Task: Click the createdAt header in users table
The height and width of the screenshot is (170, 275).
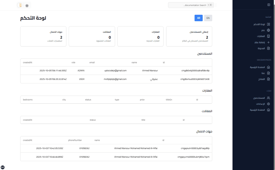Action: tap(28, 62)
